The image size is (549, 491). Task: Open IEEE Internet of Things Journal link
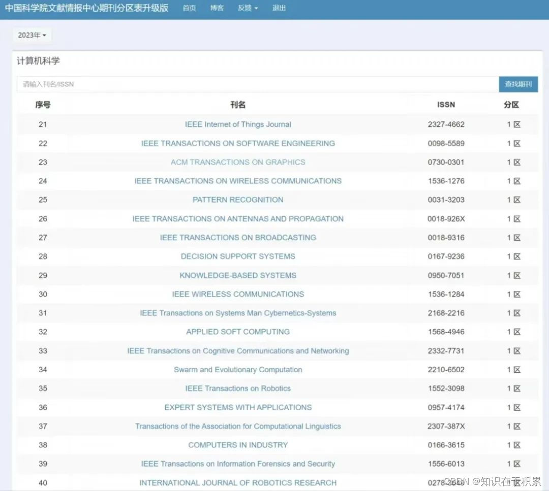pos(238,124)
